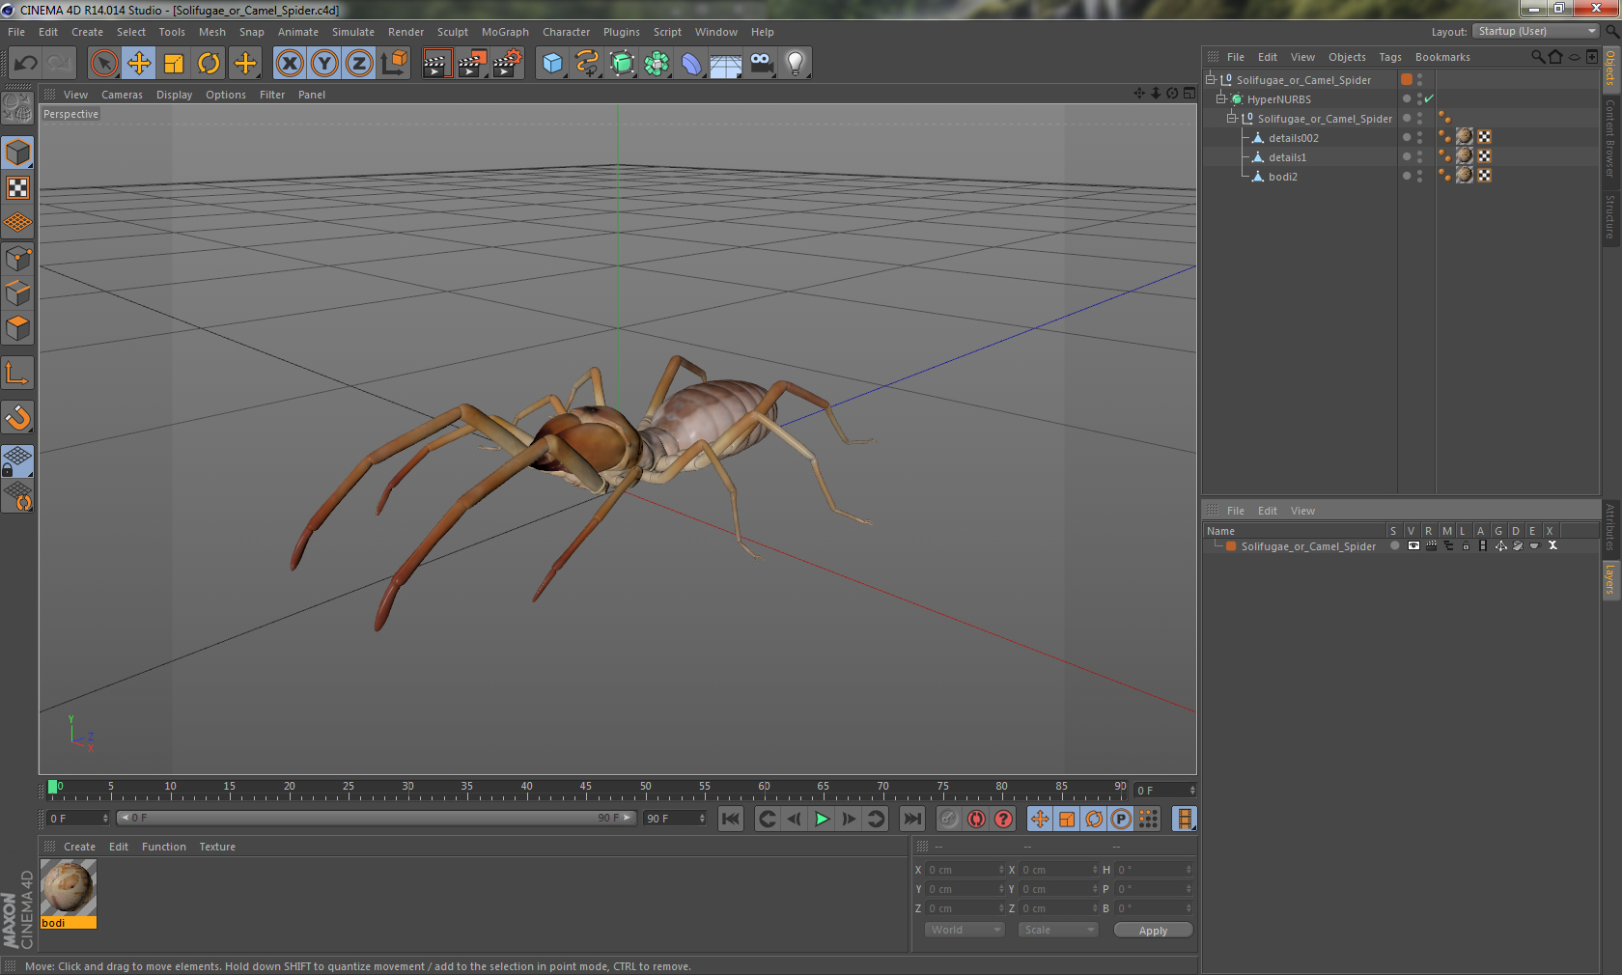The height and width of the screenshot is (975, 1622).
Task: Open the MoGraph array icon
Action: pos(657,64)
